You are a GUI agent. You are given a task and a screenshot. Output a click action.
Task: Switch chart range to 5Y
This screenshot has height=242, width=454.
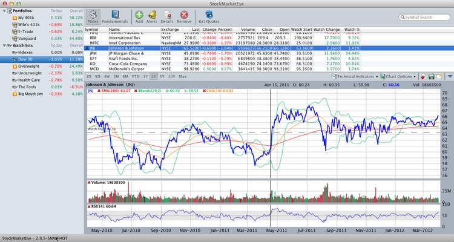pos(162,77)
